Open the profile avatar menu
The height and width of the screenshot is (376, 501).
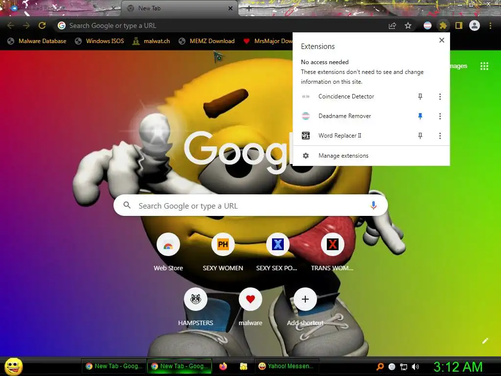(x=475, y=25)
